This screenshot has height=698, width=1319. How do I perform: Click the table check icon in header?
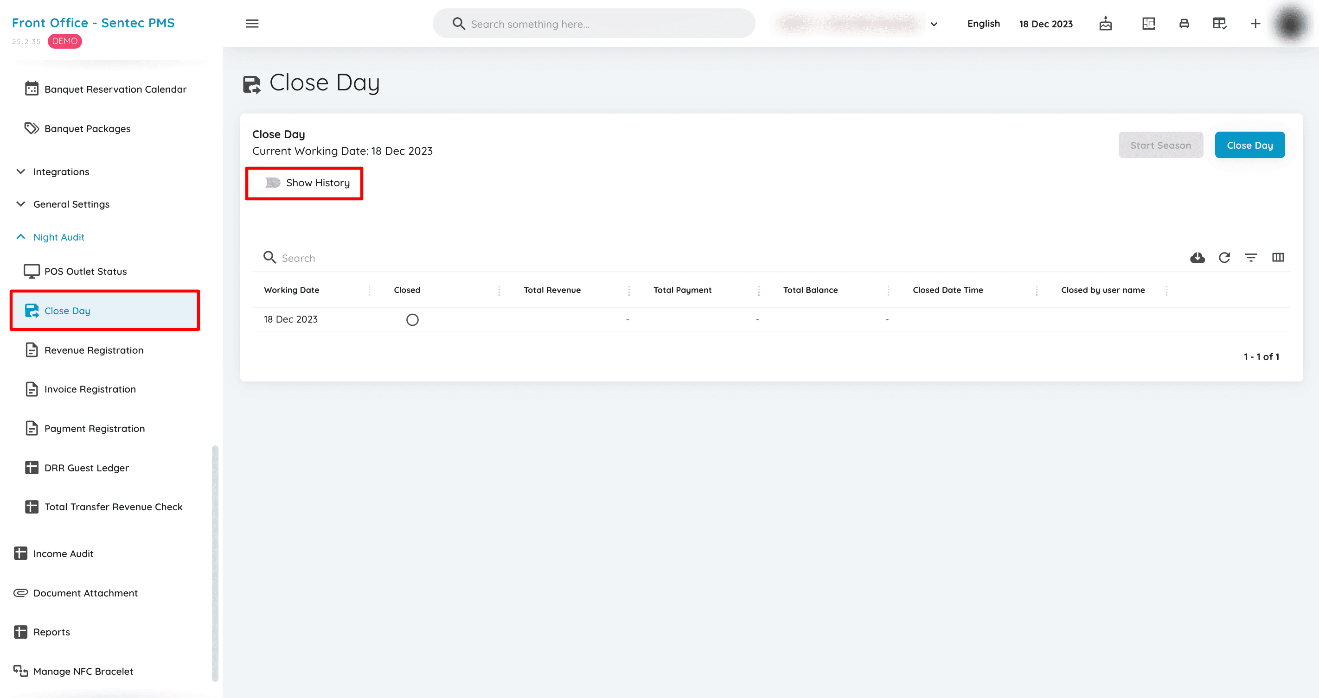pyautogui.click(x=1220, y=24)
